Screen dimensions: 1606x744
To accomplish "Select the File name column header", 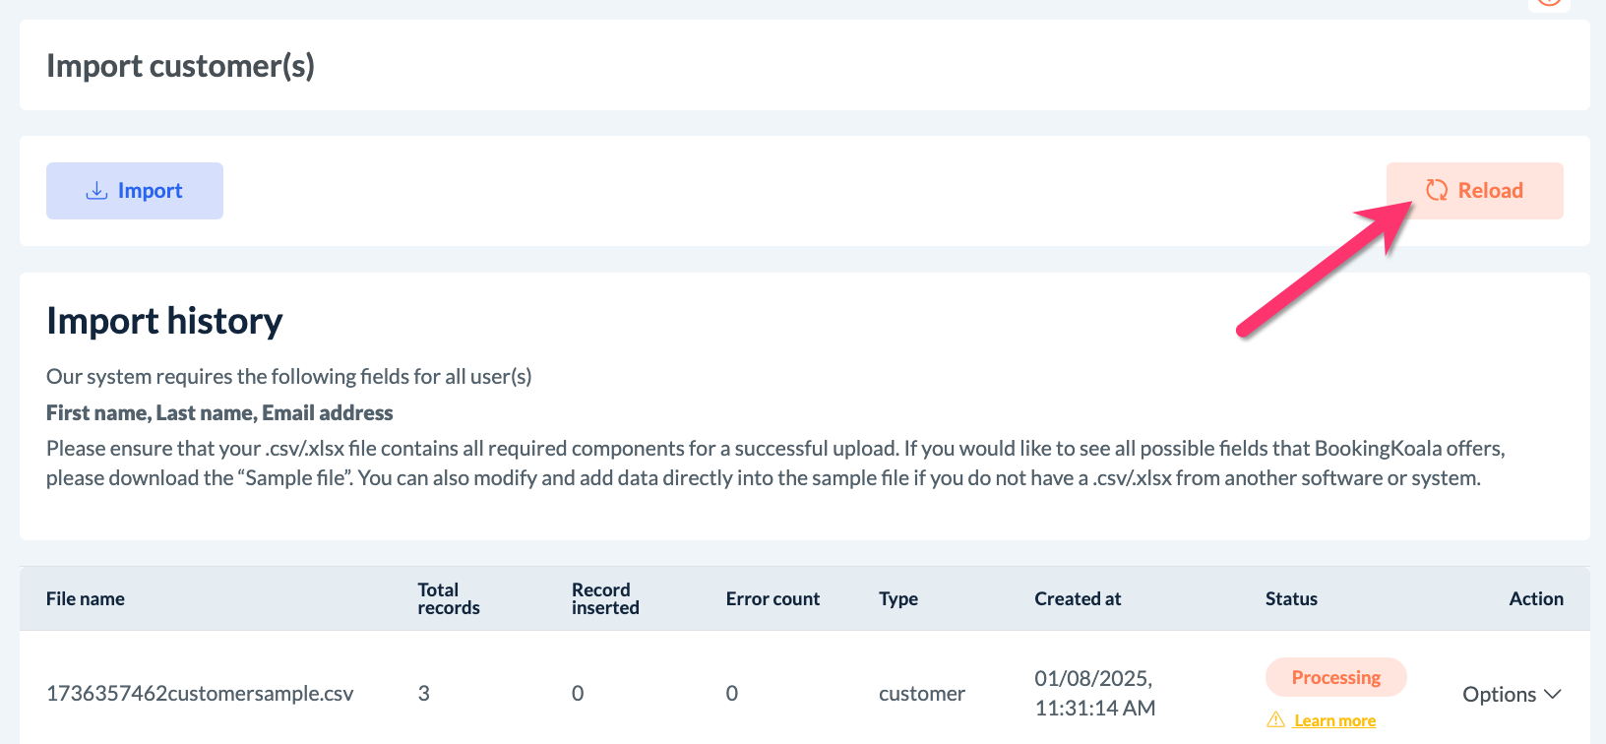I will point(86,598).
